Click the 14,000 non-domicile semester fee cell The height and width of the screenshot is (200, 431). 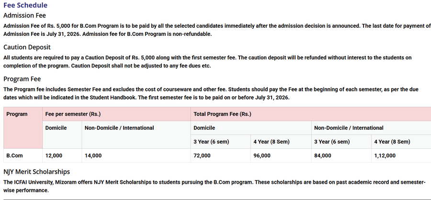[93, 156]
